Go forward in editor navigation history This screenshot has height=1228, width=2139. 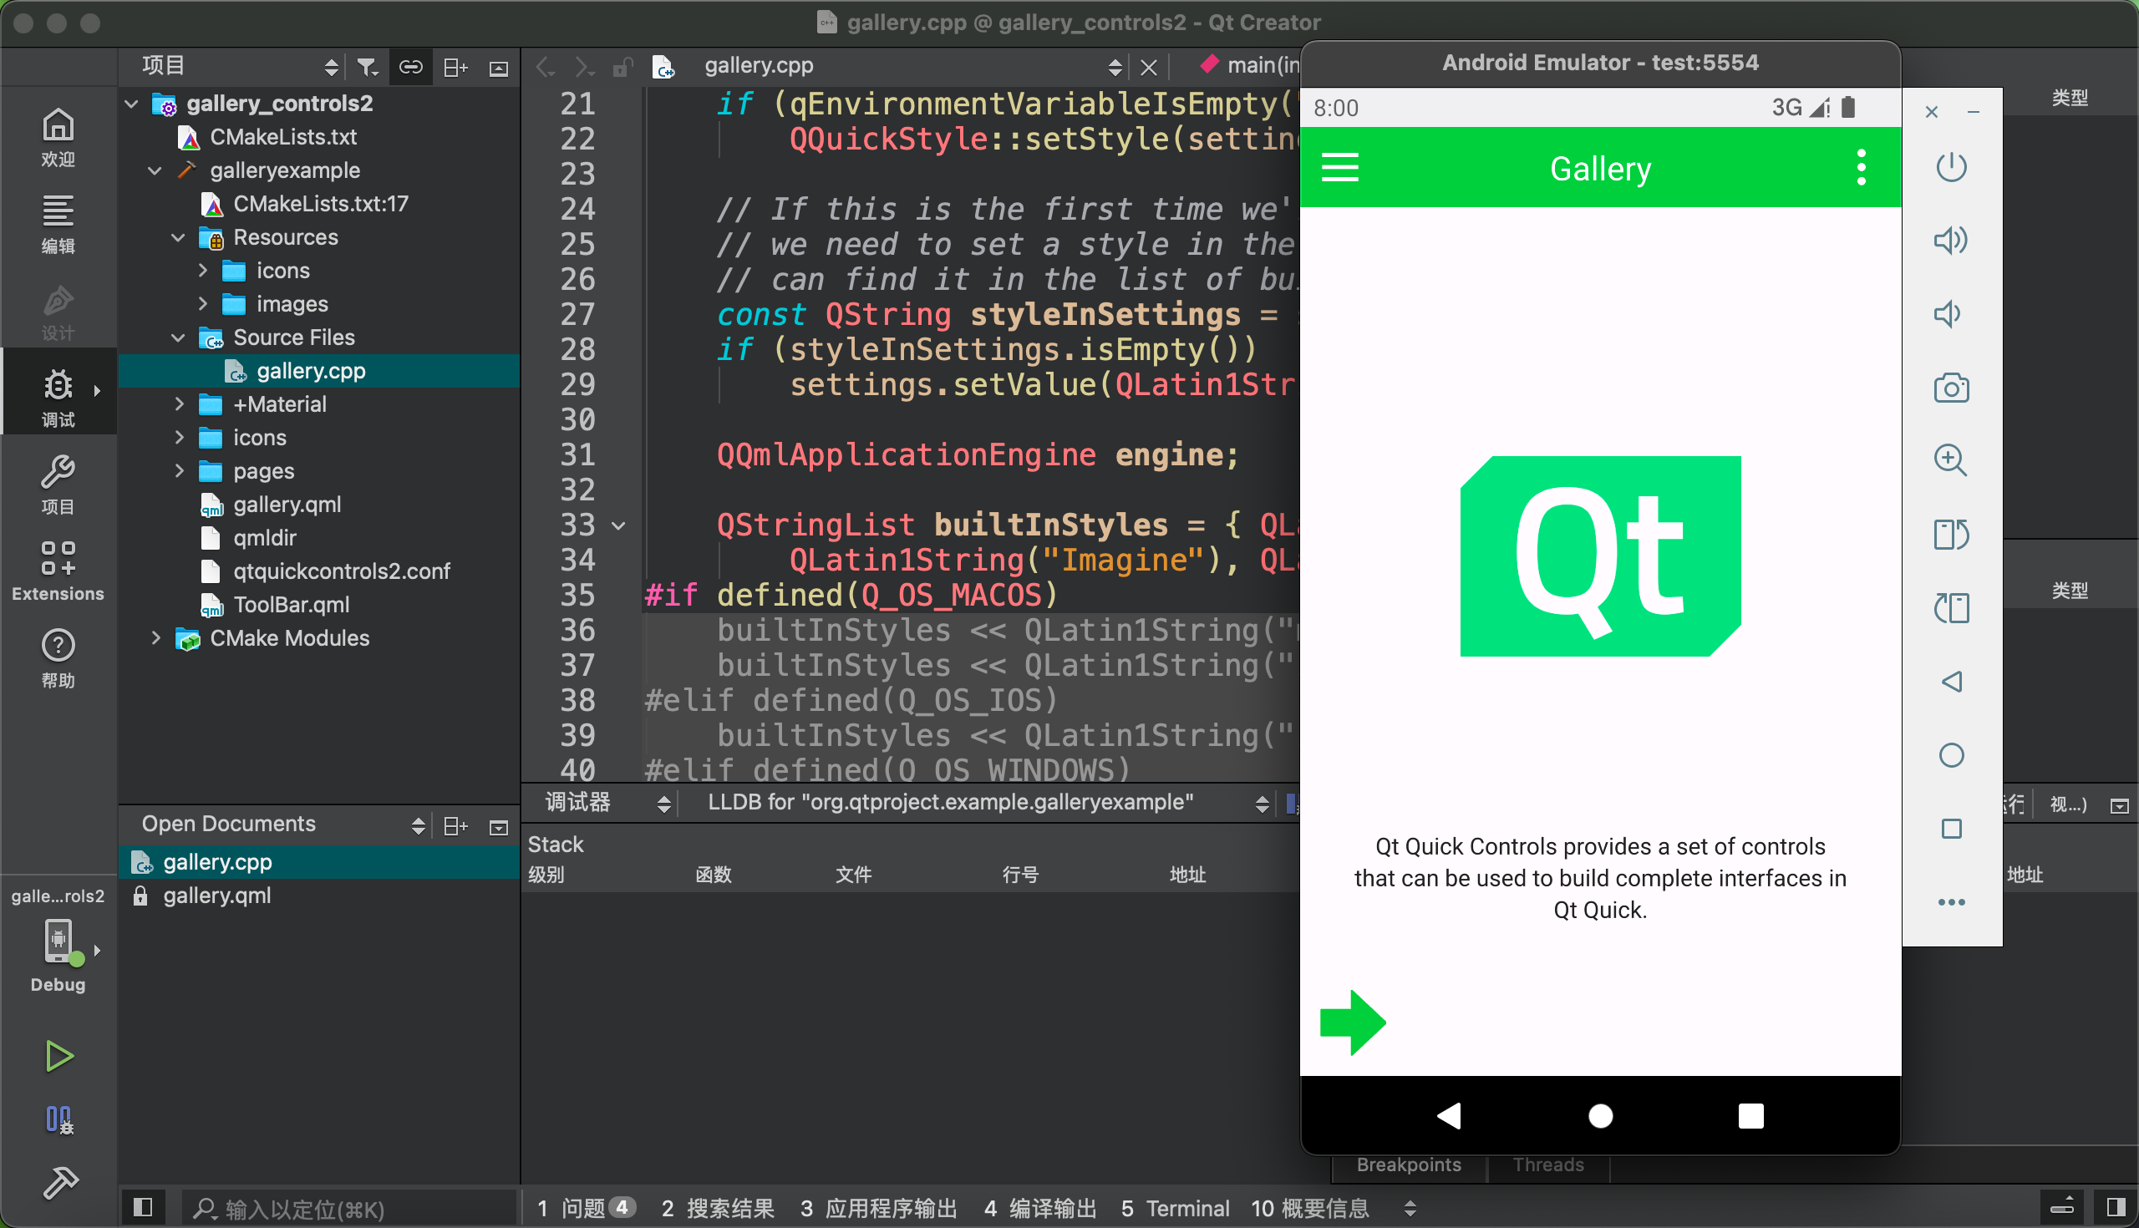[584, 67]
